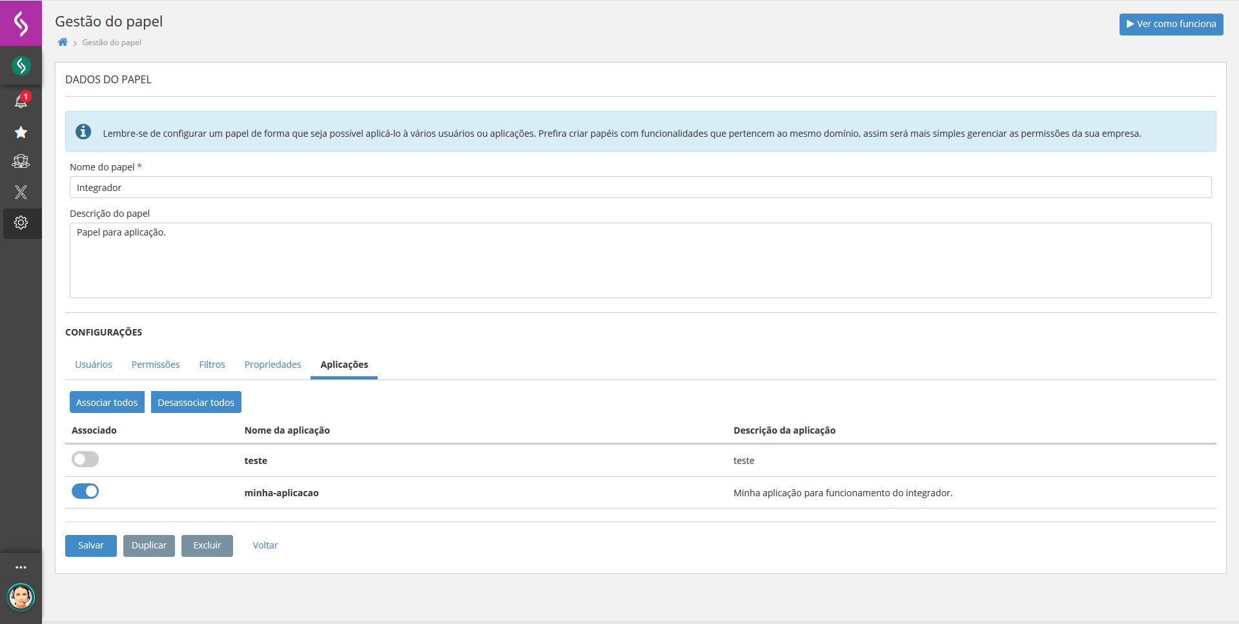Open the more options ellipsis in the sidebar
1239x624 pixels.
tap(21, 567)
